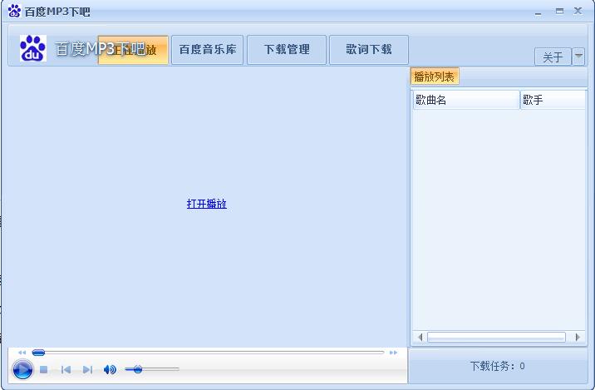
Task: Click the 下载任务：0 status text
Action: click(x=498, y=366)
